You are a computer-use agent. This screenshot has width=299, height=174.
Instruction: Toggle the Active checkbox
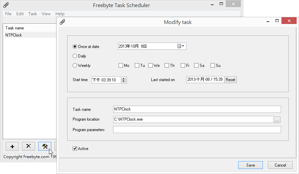(75, 149)
